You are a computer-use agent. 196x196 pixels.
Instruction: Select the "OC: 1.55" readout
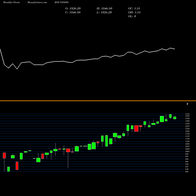tap(134, 9)
